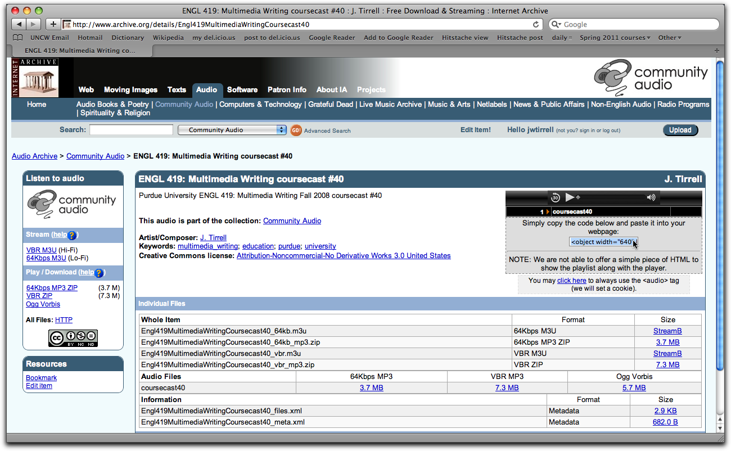Click the Safari URL address field
Screen dimensions: 731x451
pyautogui.click(x=301, y=24)
